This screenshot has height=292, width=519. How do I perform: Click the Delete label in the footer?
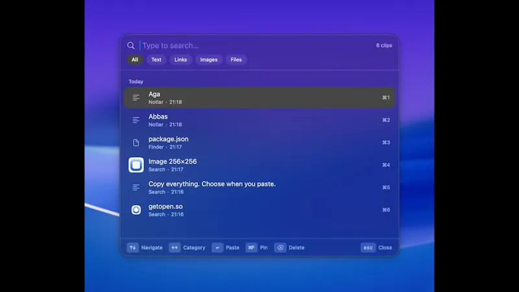296,248
